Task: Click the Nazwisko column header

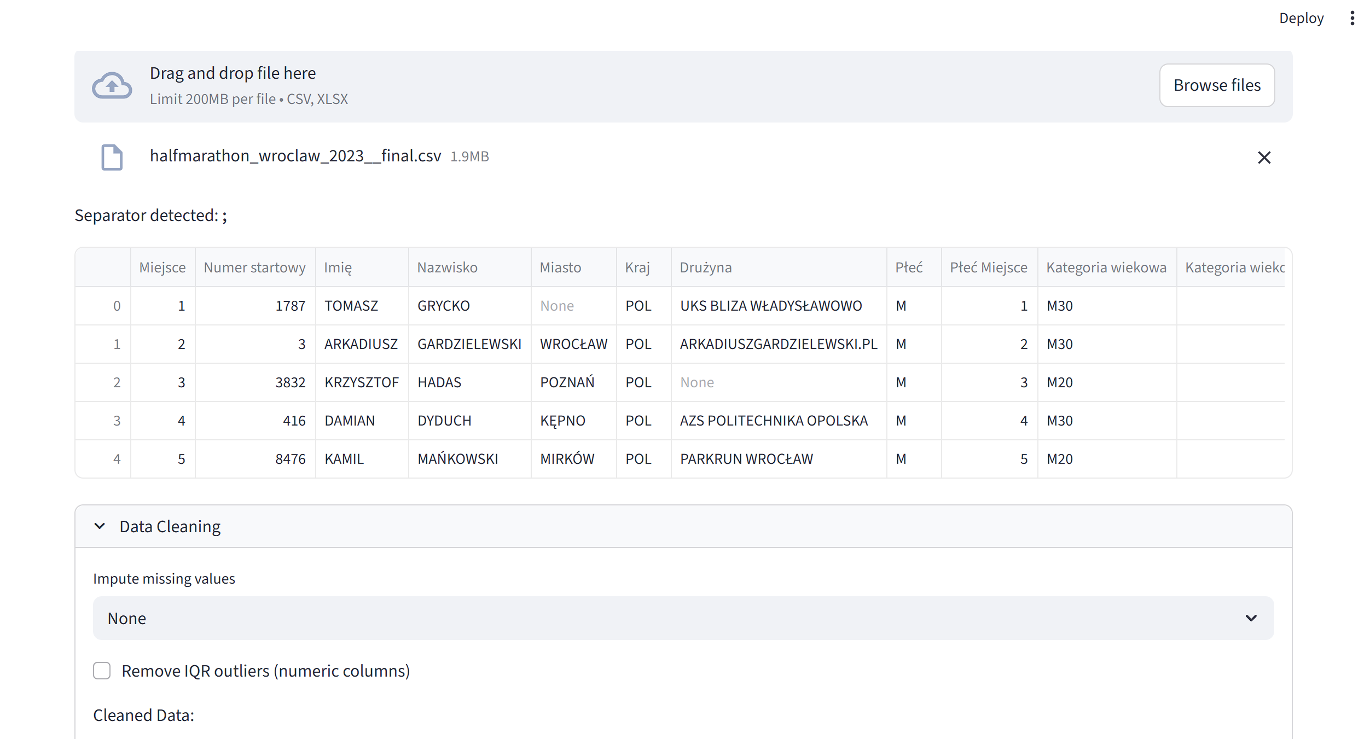Action: point(448,267)
